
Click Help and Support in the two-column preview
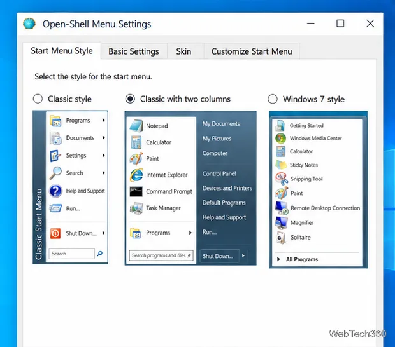pyautogui.click(x=224, y=217)
